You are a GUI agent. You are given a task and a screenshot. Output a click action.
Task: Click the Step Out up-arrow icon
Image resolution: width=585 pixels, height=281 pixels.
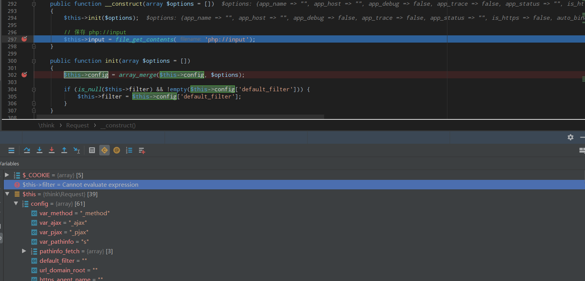[x=64, y=150]
